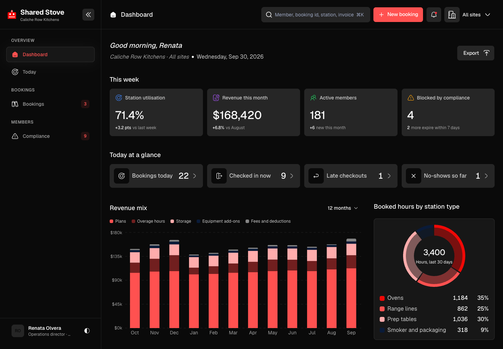Click the search magnifier icon

tap(269, 15)
